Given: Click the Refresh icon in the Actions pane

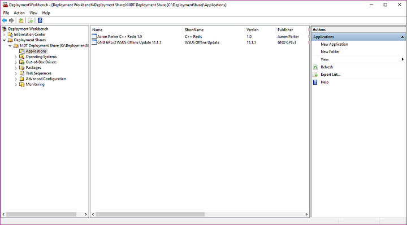Looking at the screenshot, I should tap(315, 67).
